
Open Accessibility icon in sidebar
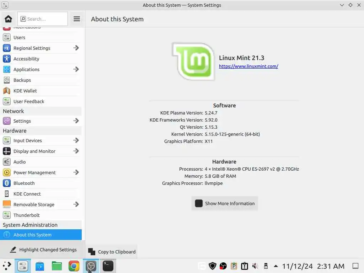[7, 59]
